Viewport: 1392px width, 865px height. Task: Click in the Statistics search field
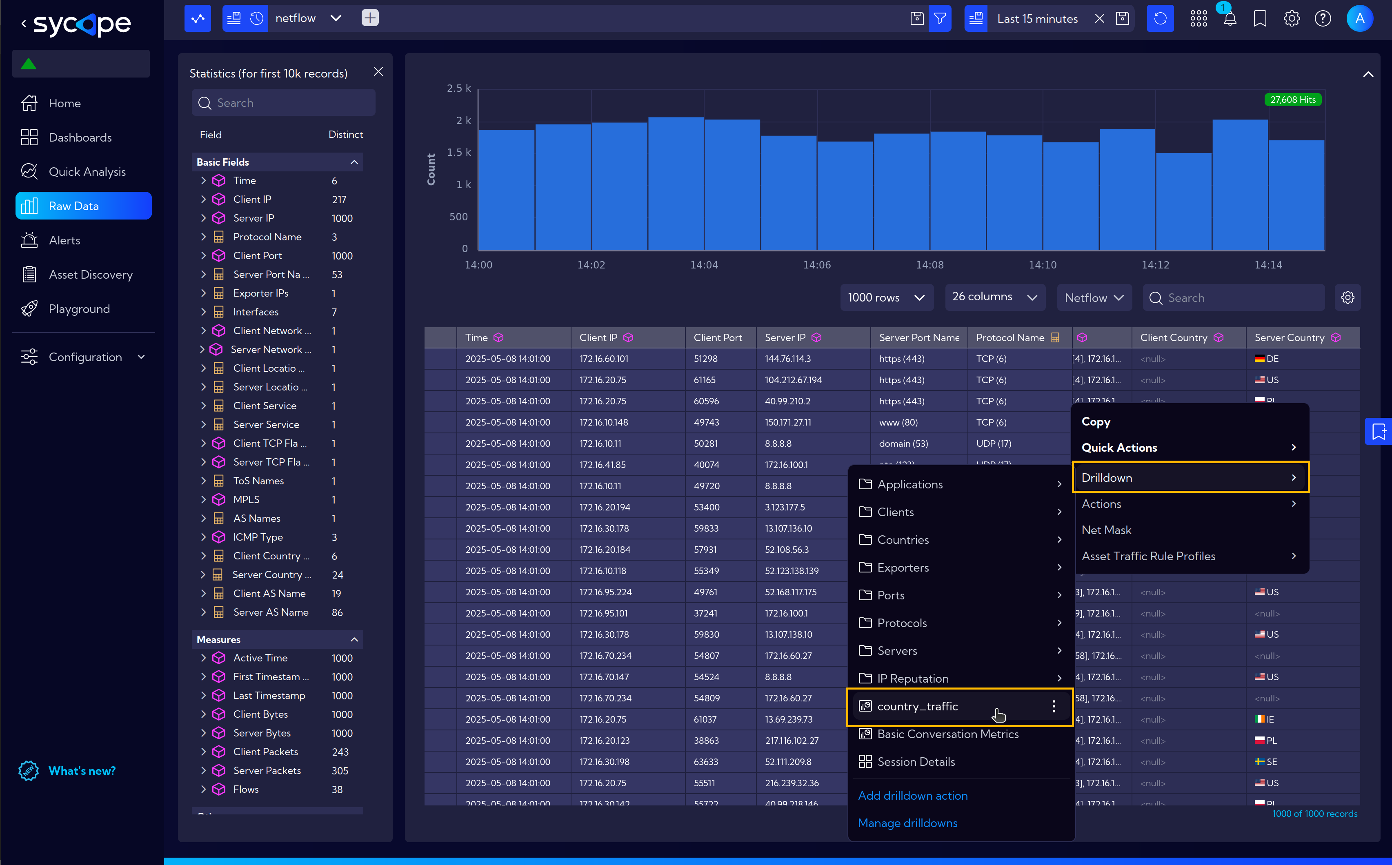283,103
